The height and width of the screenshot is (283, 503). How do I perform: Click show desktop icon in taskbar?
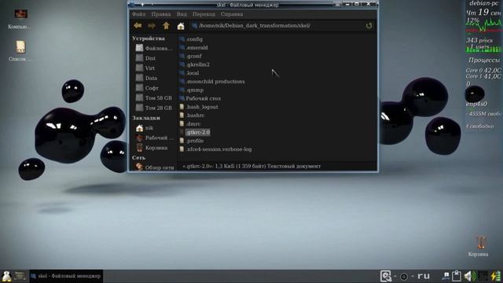pyautogui.click(x=20, y=276)
